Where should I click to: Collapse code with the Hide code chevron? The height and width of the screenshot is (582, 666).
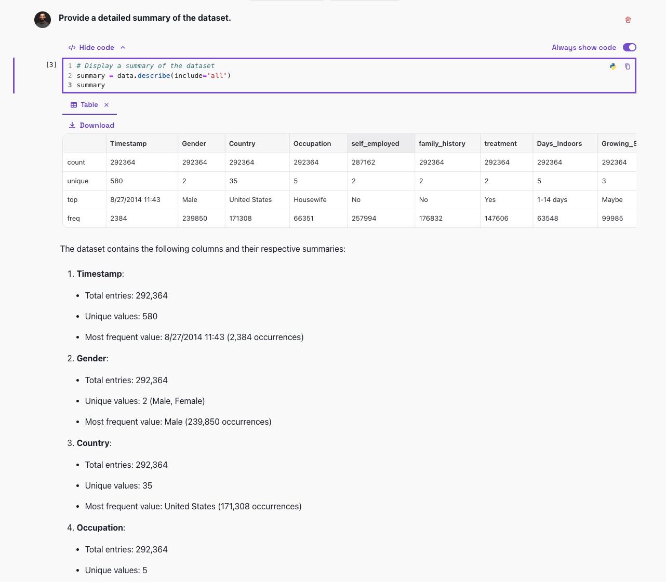[x=123, y=47]
